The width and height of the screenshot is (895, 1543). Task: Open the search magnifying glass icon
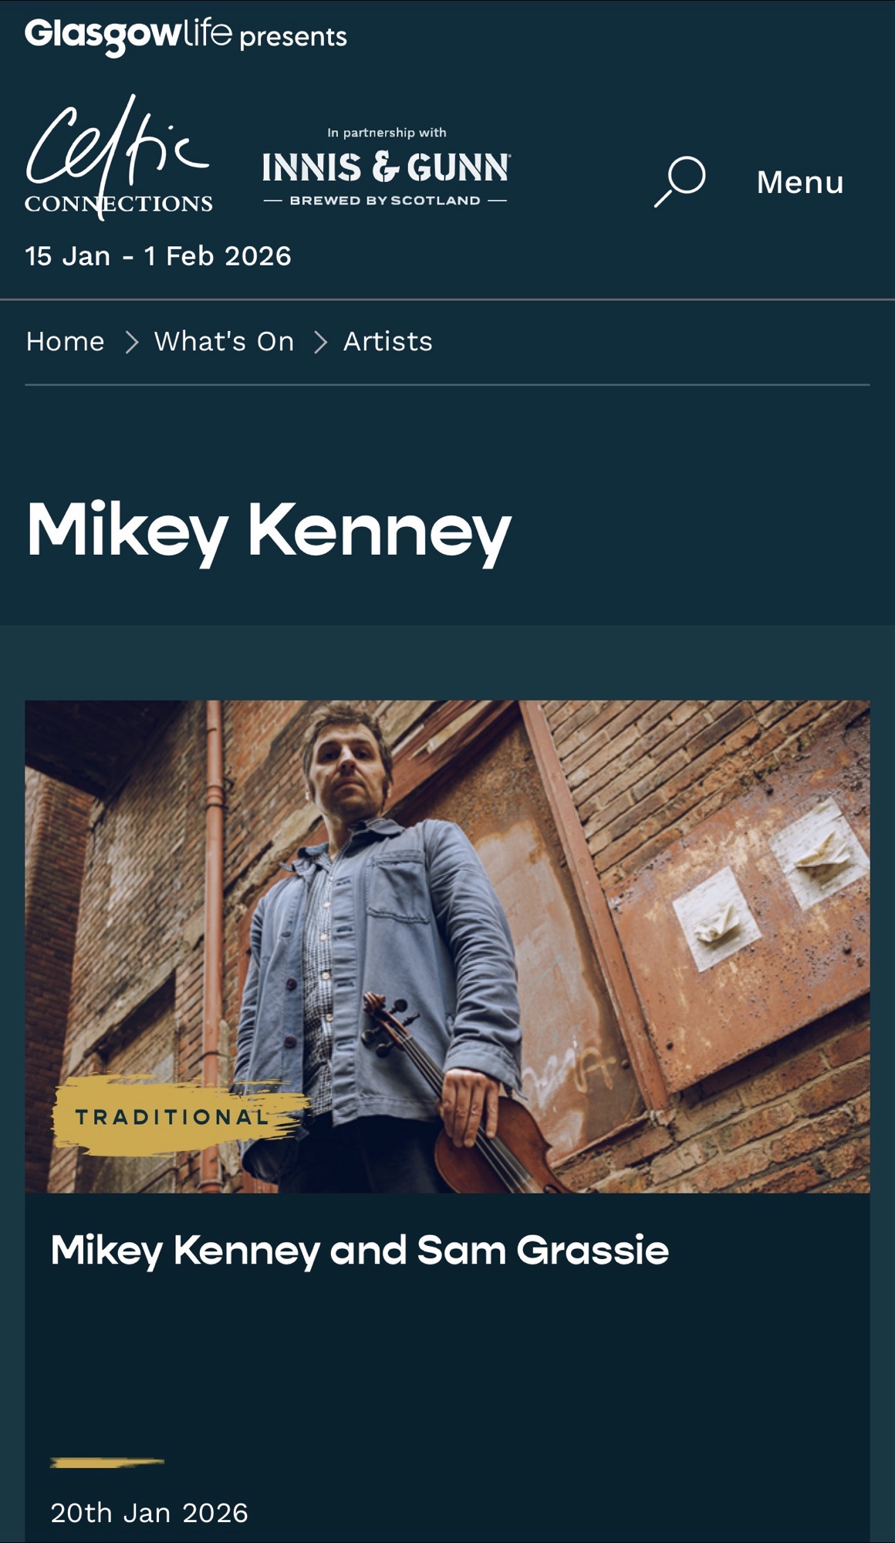click(x=680, y=181)
